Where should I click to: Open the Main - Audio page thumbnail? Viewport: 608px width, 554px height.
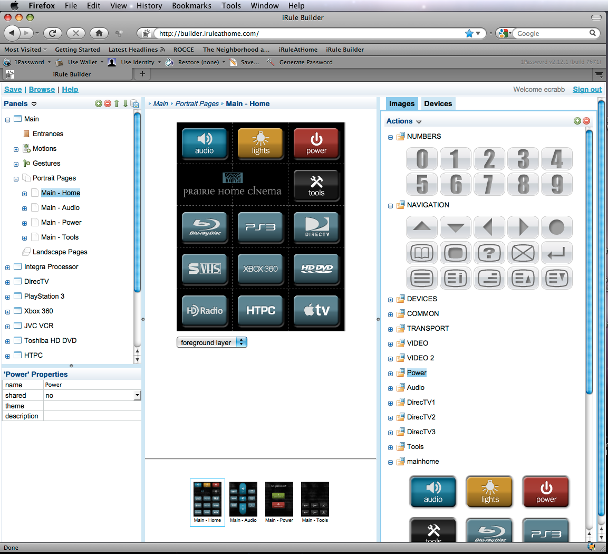pos(243,502)
